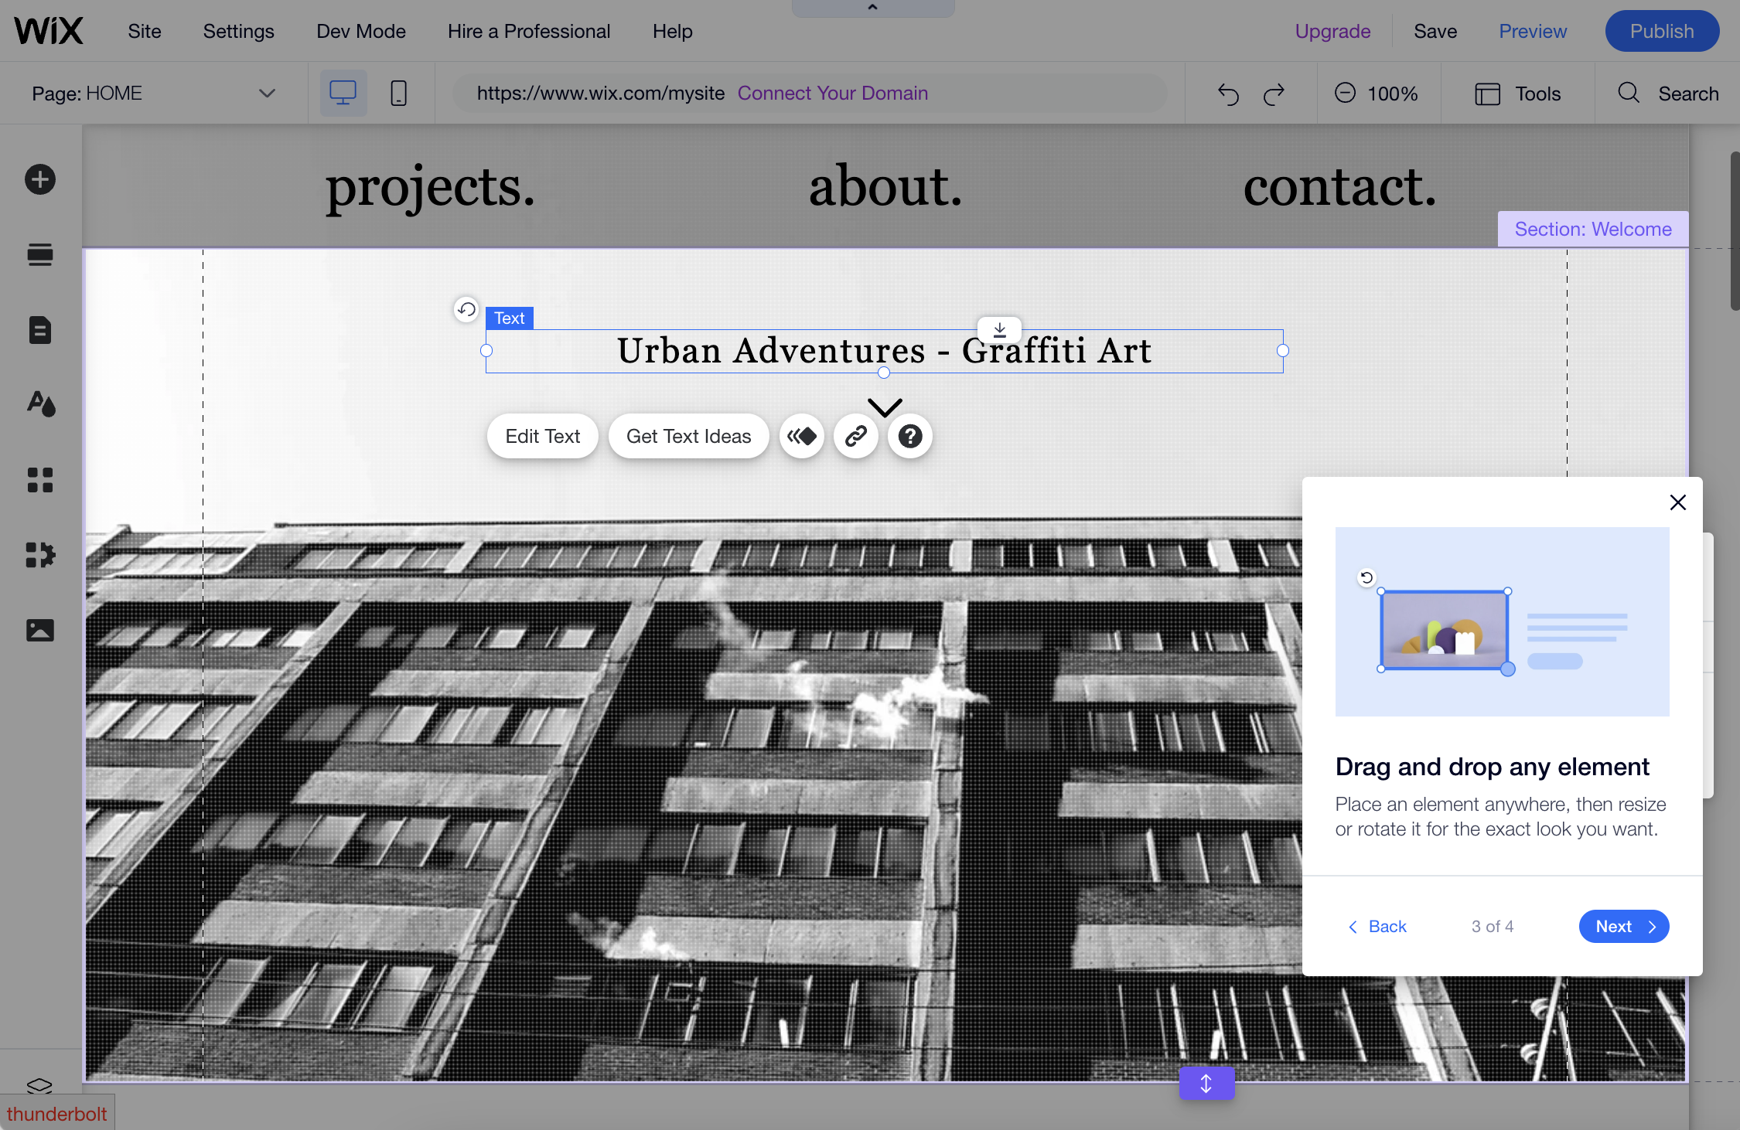The image size is (1740, 1130).
Task: Click the animation icon in text toolbar
Action: tap(802, 437)
